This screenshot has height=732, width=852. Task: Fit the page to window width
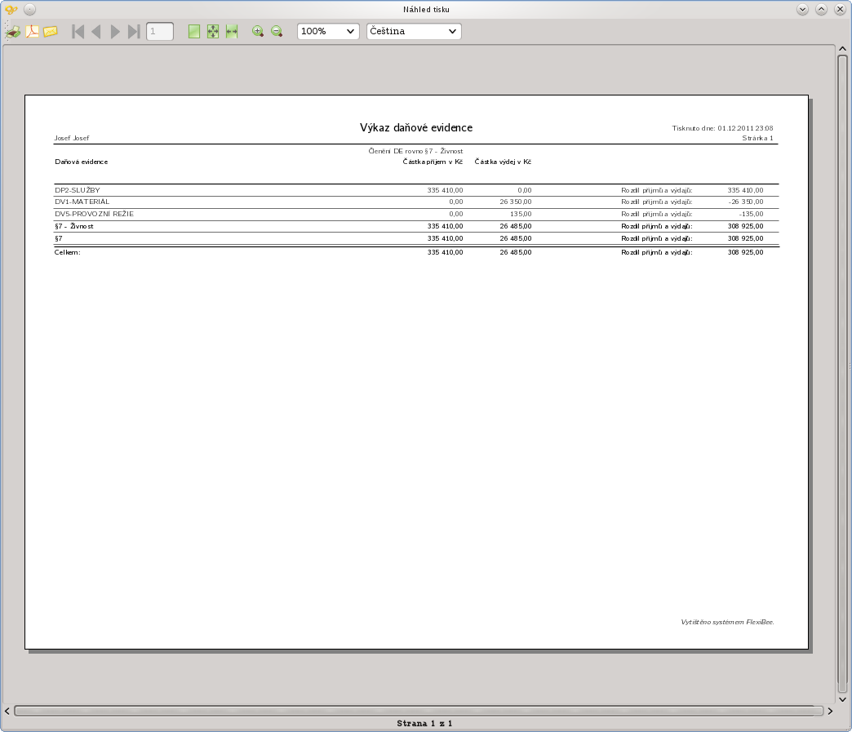[x=232, y=32]
